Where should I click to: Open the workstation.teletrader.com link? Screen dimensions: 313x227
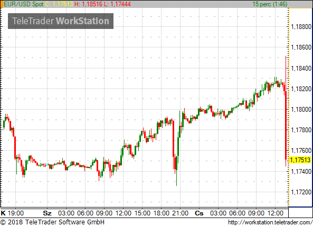(270, 222)
